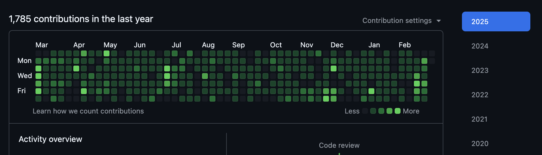Screen dimensions: 542x155
Task: Click the caret arrow beside Contribution settings
Action: click(x=439, y=21)
